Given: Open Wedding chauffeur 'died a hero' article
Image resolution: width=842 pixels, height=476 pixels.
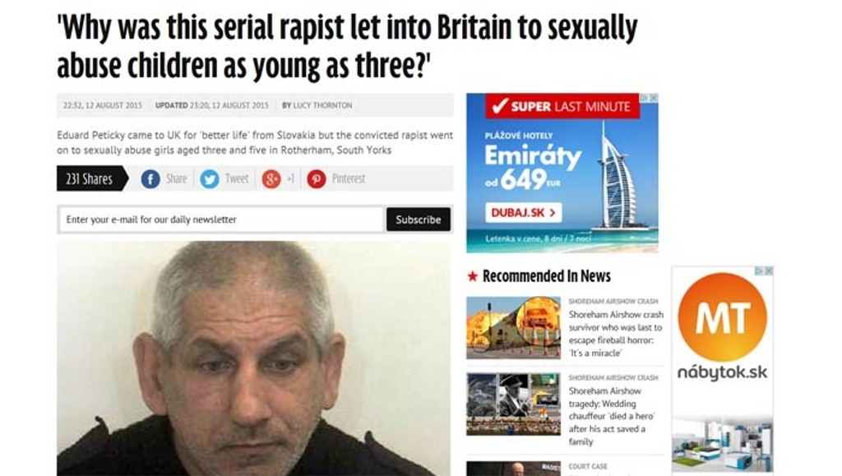Looking at the screenshot, I should (x=612, y=417).
